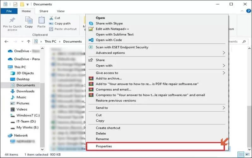Viewport: 252px width, 158px height.
Task: Select Videos in navigation pane
Action: (22, 109)
